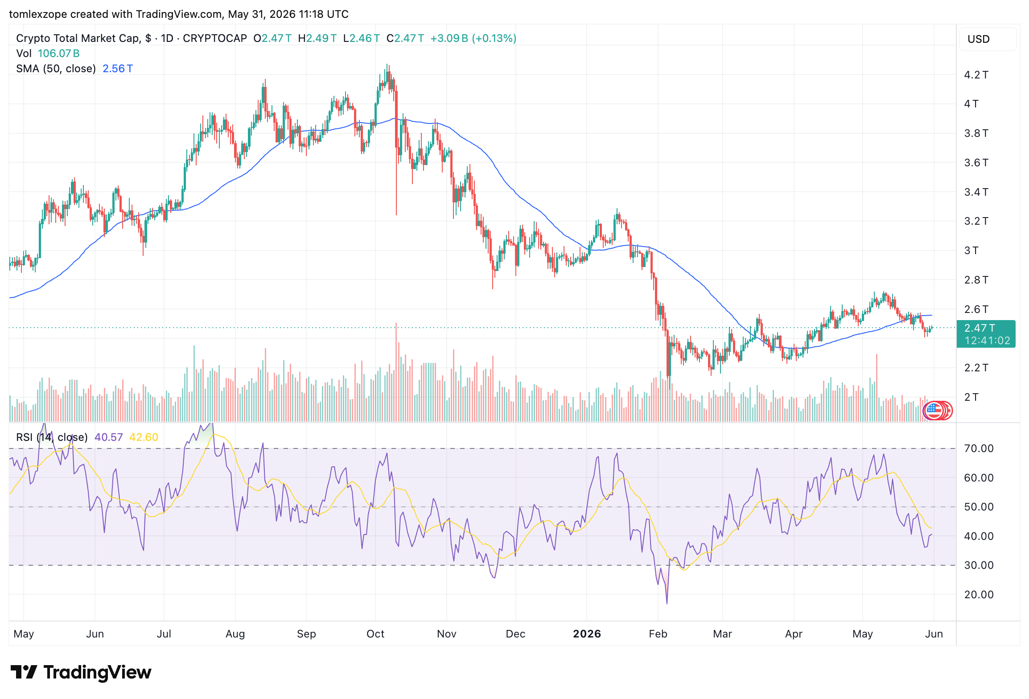Click the US flag economic event icon
This screenshot has width=1029, height=699.
coord(933,411)
